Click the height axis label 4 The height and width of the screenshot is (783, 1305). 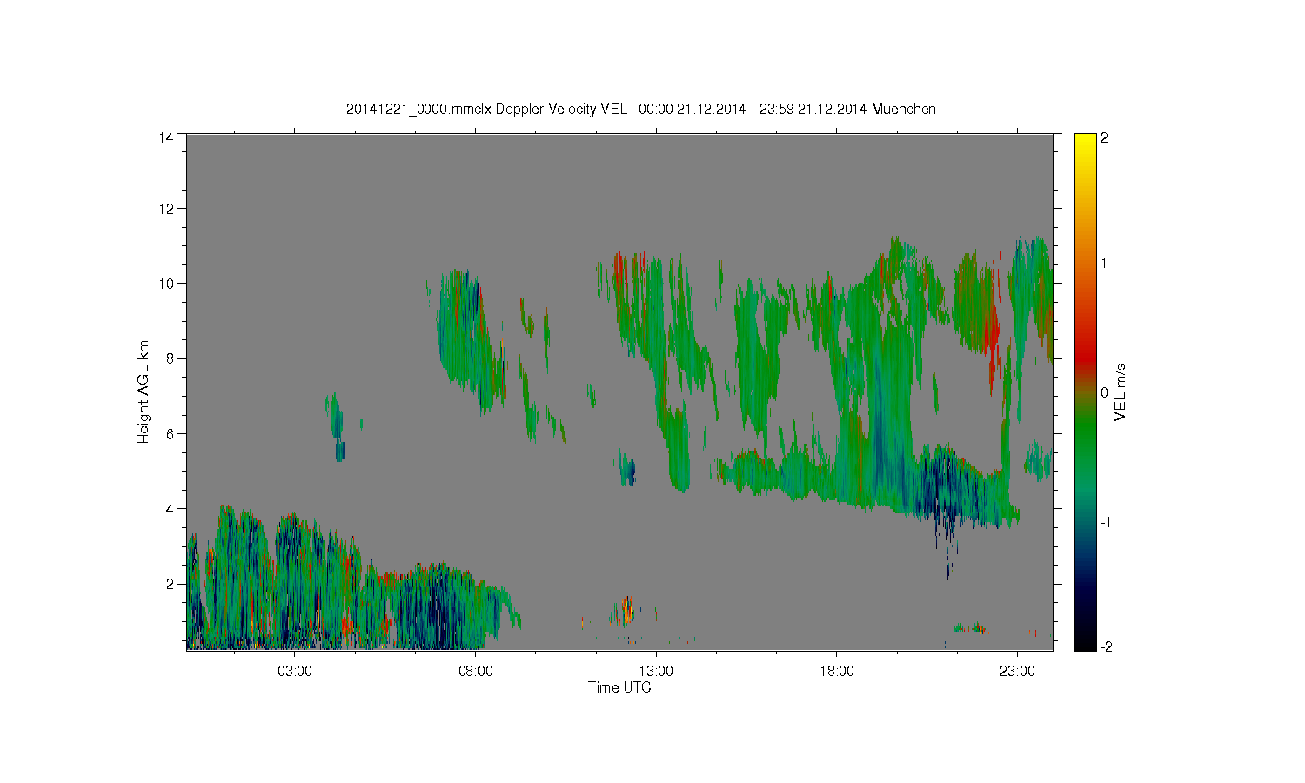click(170, 508)
